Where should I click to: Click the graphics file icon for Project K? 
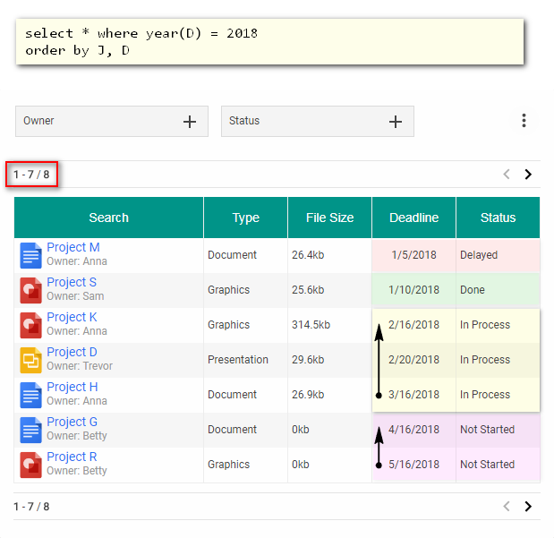[31, 325]
